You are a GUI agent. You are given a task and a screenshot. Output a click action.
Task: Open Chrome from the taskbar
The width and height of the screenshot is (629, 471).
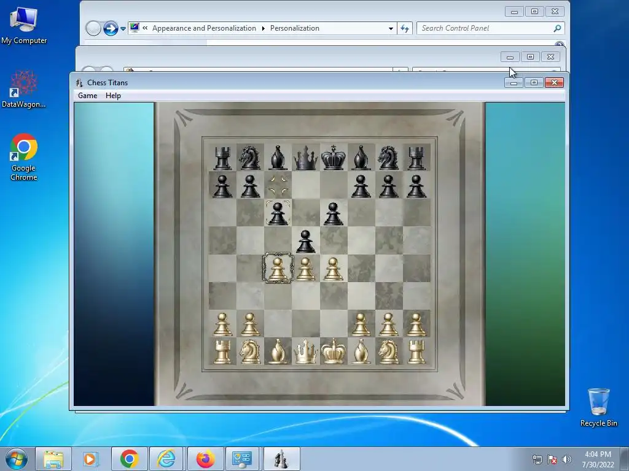click(x=129, y=459)
